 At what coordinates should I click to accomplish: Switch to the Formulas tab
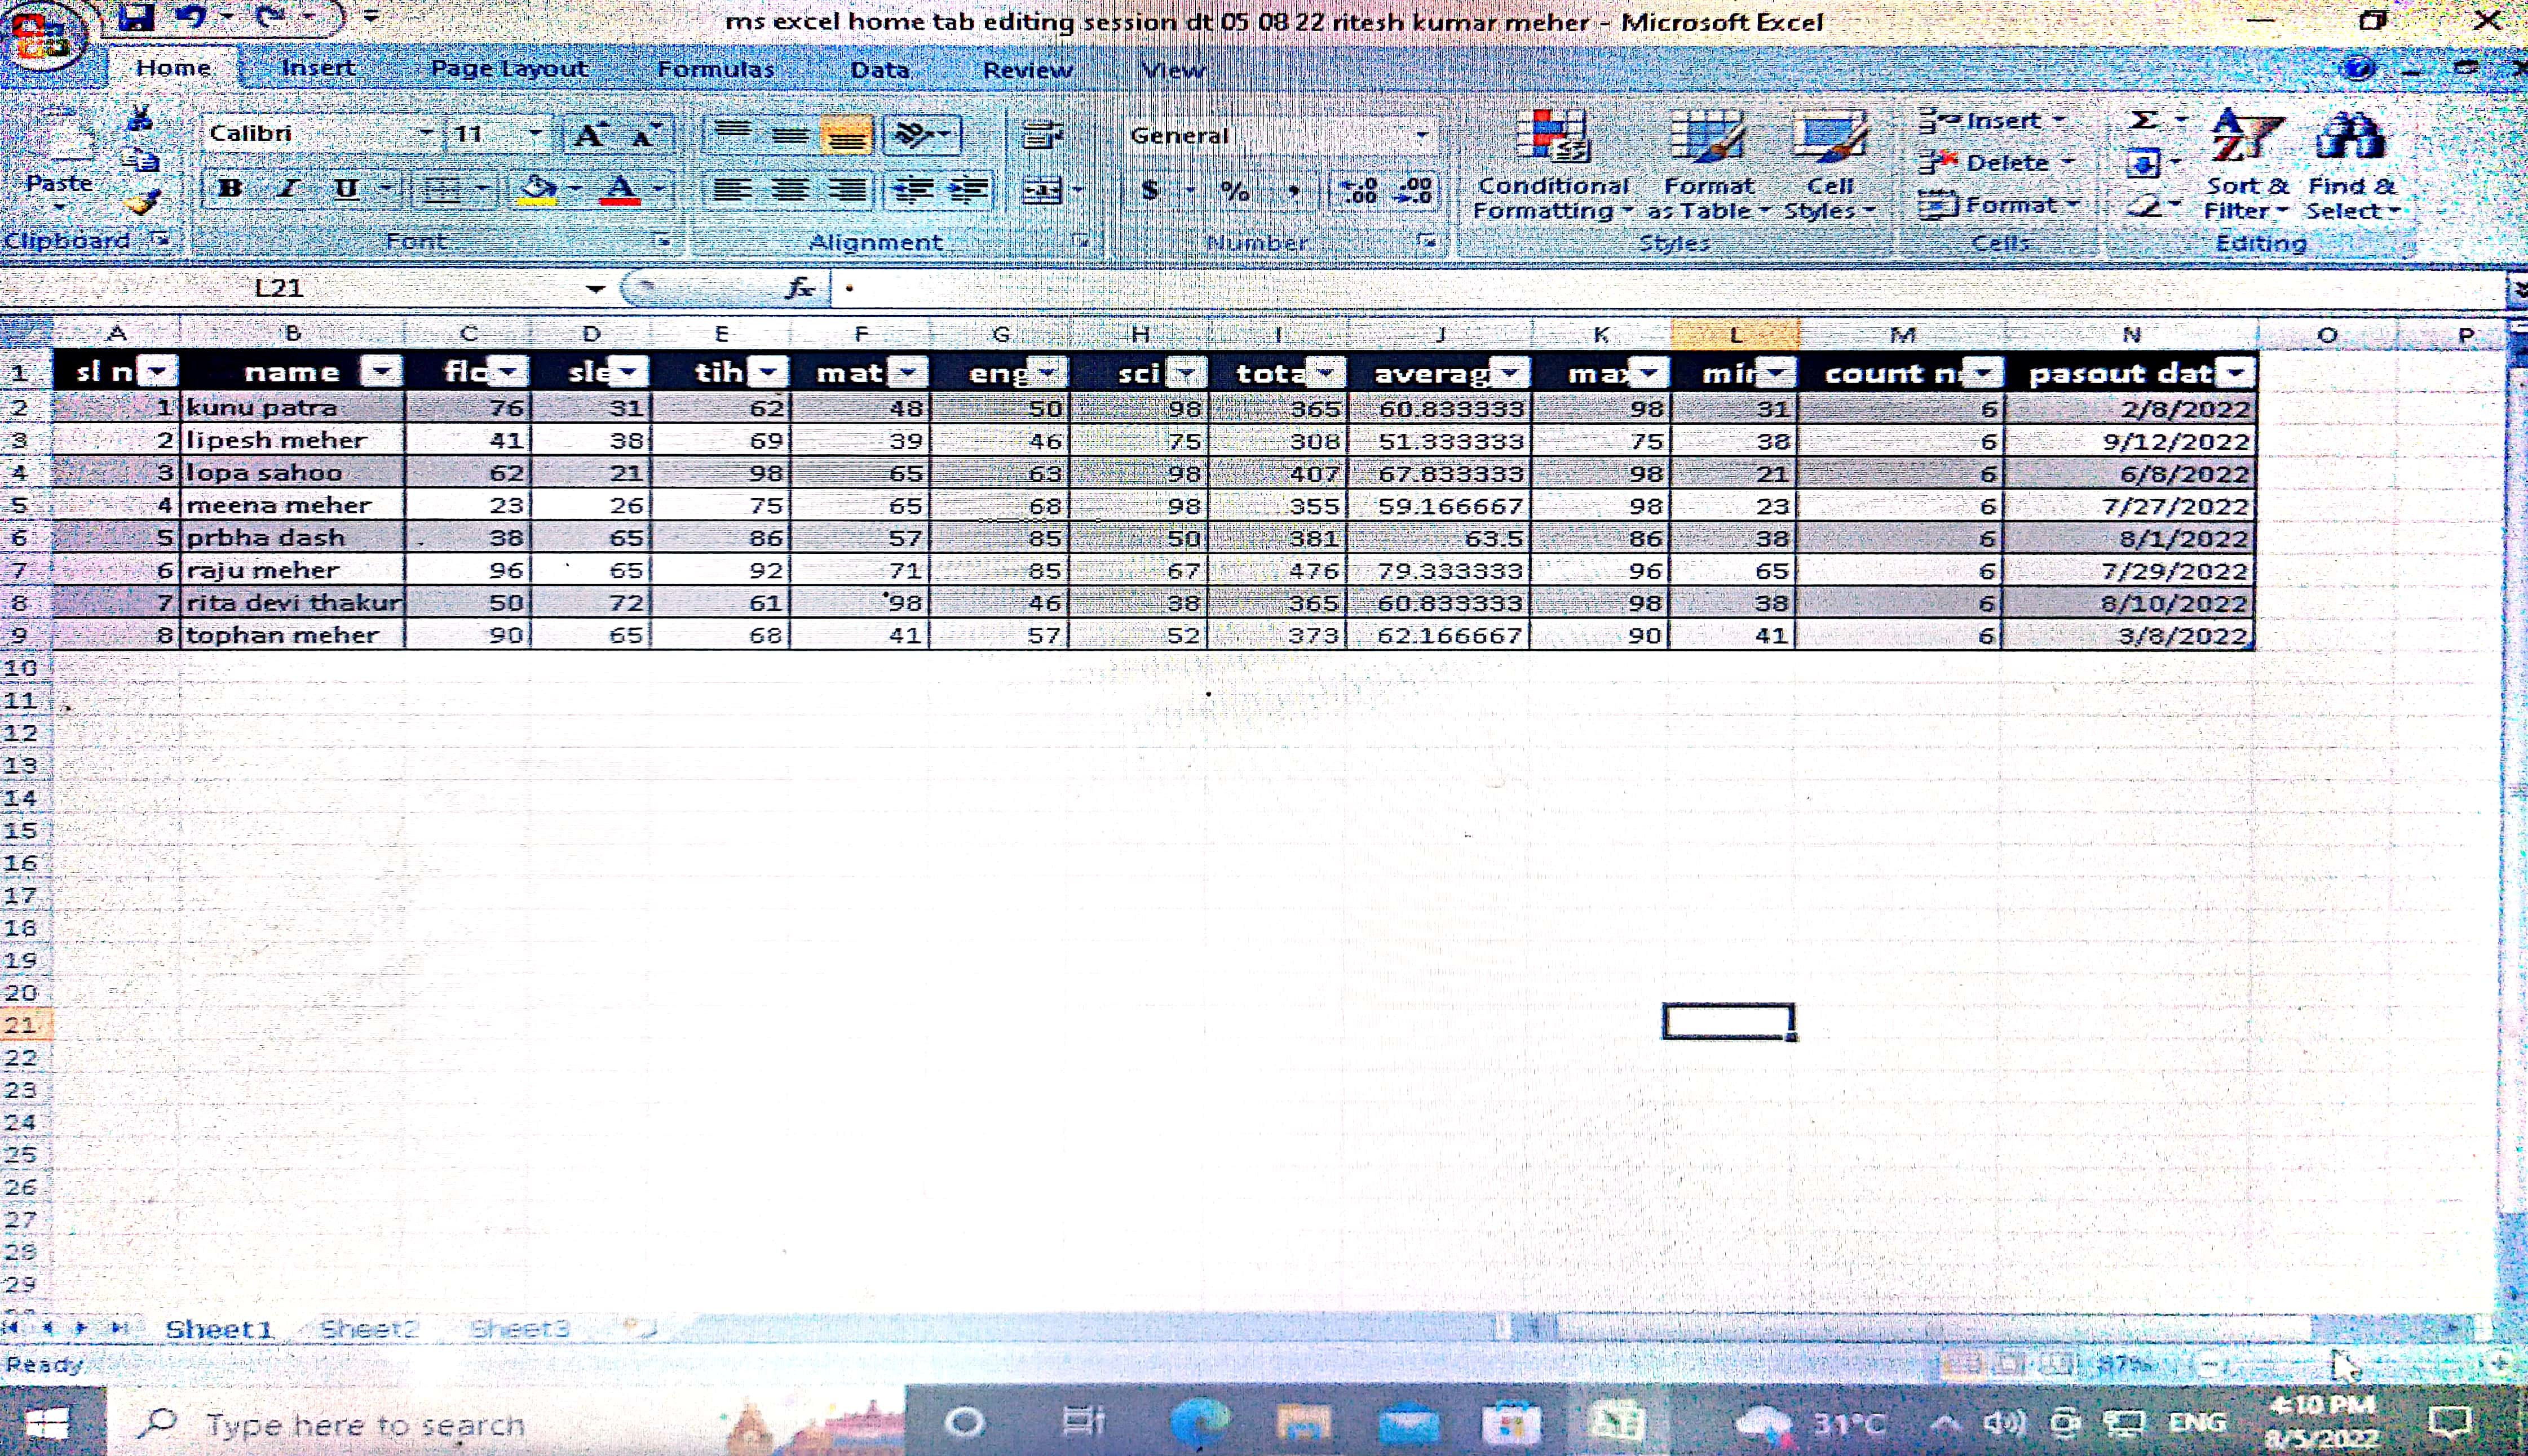click(715, 69)
